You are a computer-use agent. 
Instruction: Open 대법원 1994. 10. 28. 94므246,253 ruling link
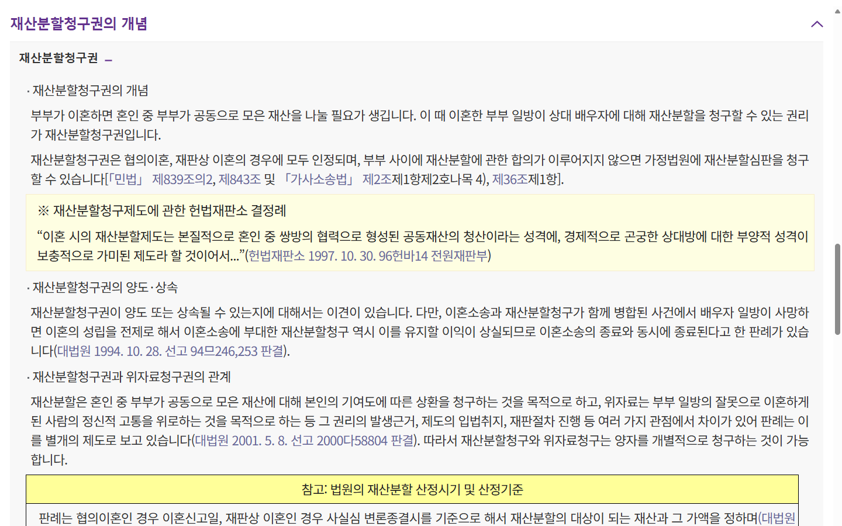pos(170,351)
